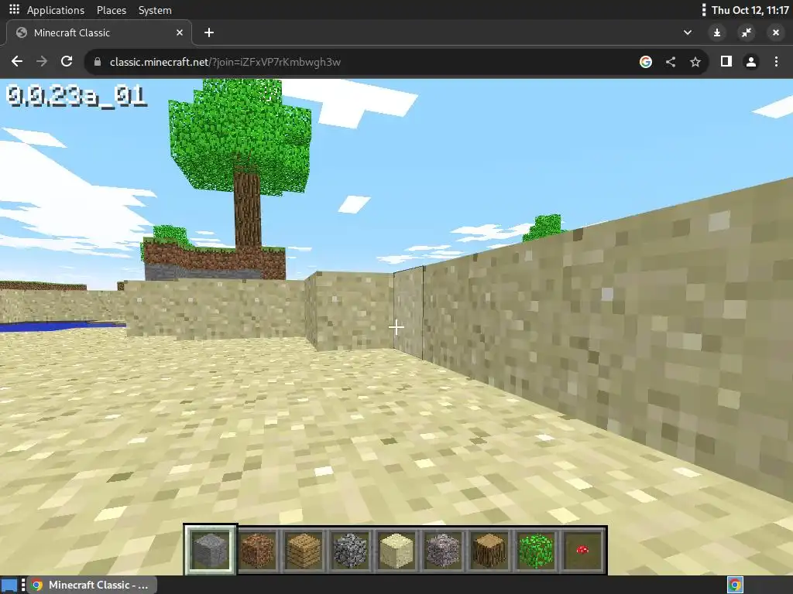Open a new browser tab
The height and width of the screenshot is (594, 793).
209,32
